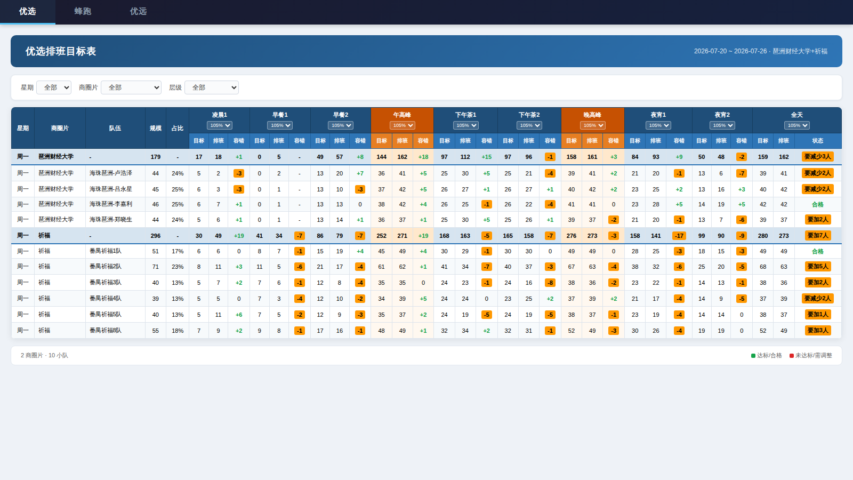Screen dimensions: 853x480
Task: Click 要减少2人 badge in 吕永星 row
Action: coord(818,189)
